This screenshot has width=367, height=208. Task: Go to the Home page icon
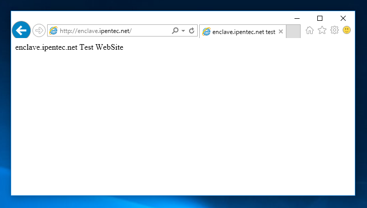[310, 30]
